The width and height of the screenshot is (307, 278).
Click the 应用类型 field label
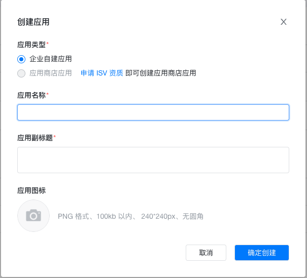[31, 45]
